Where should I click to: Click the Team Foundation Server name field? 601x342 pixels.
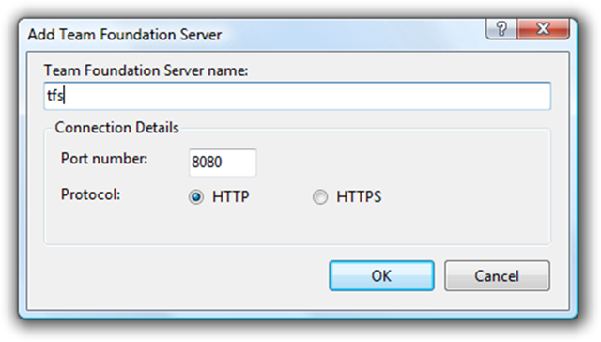(x=297, y=96)
